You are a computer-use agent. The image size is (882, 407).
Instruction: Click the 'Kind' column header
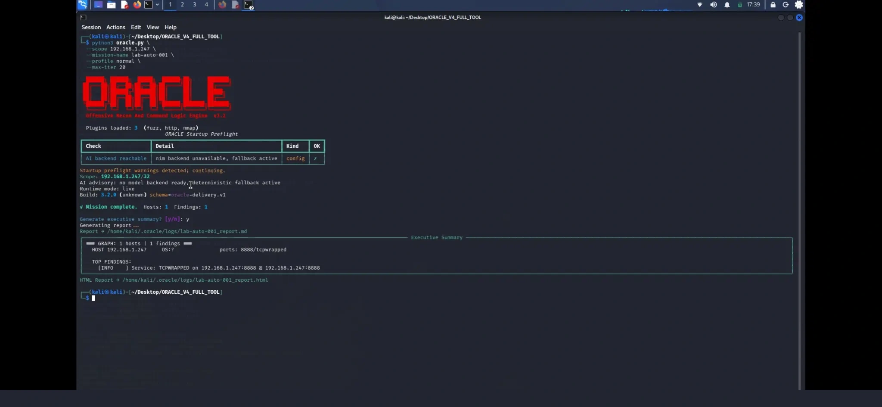tap(292, 146)
